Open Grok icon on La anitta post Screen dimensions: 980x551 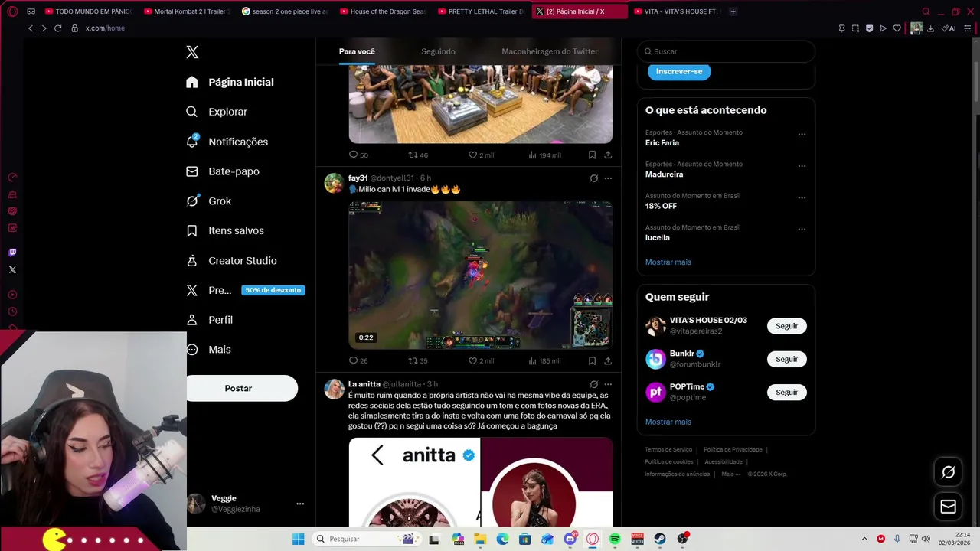click(593, 384)
